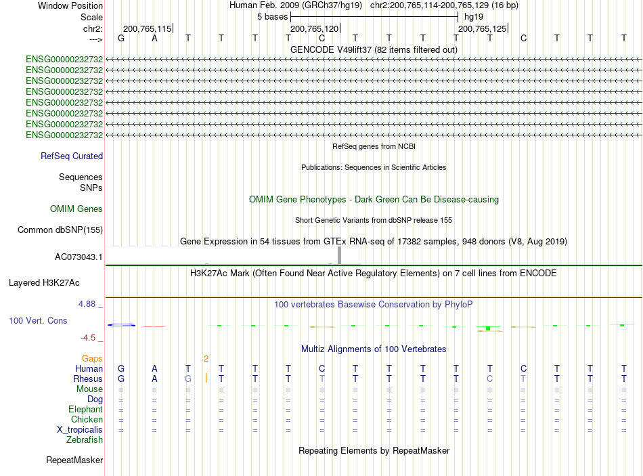Select the Mouse species row label

click(x=90, y=389)
